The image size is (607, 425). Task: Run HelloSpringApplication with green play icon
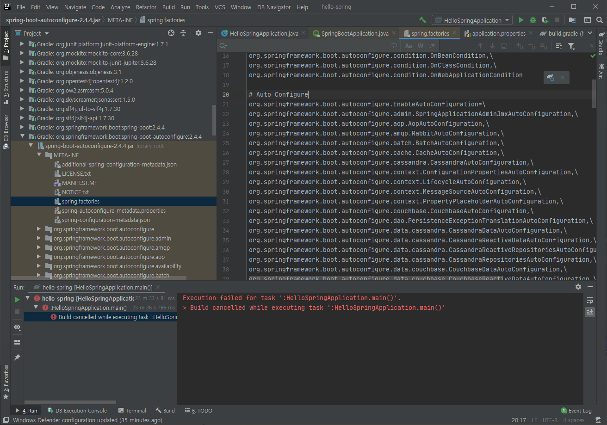(521, 20)
